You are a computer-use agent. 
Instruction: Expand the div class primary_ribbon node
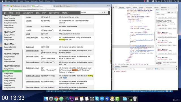coord(127,16)
